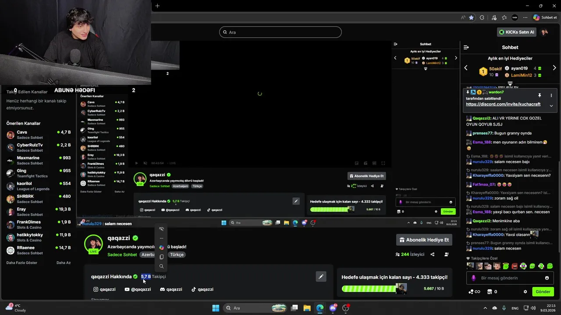Collapse list with Daha Az
Screen dimensions: 561x315
click(64, 262)
